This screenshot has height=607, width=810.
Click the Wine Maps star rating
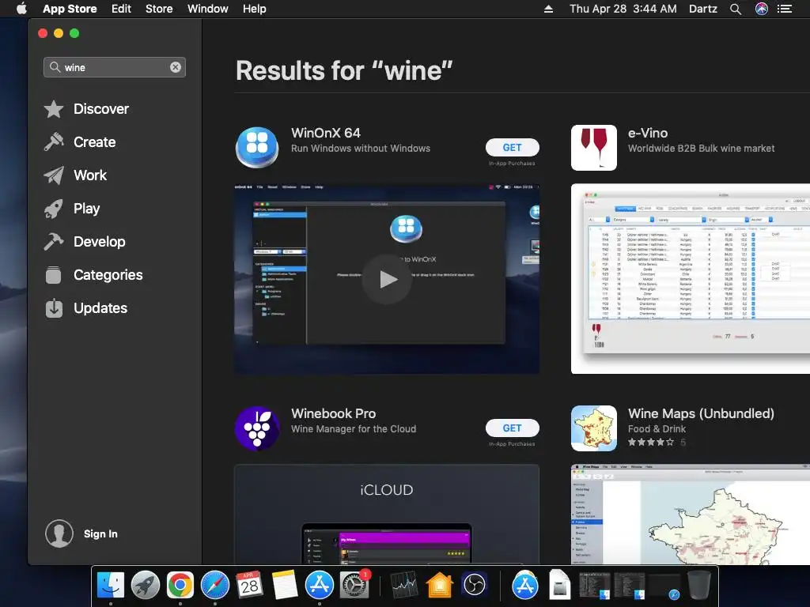point(651,443)
